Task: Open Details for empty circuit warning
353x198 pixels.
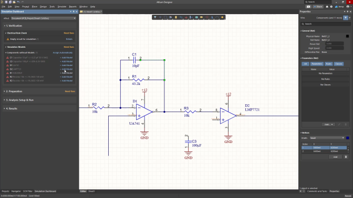Action: point(69,39)
